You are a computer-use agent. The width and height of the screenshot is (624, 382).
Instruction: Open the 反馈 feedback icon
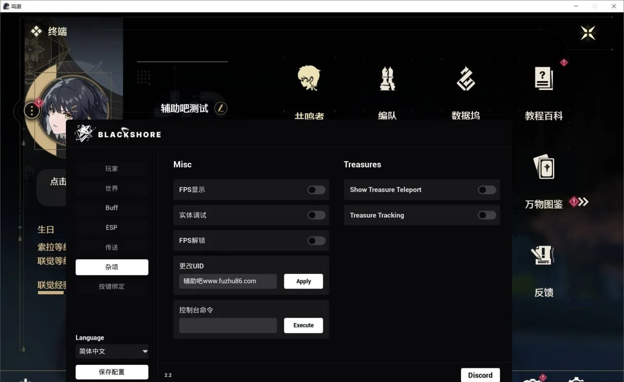[x=544, y=255]
